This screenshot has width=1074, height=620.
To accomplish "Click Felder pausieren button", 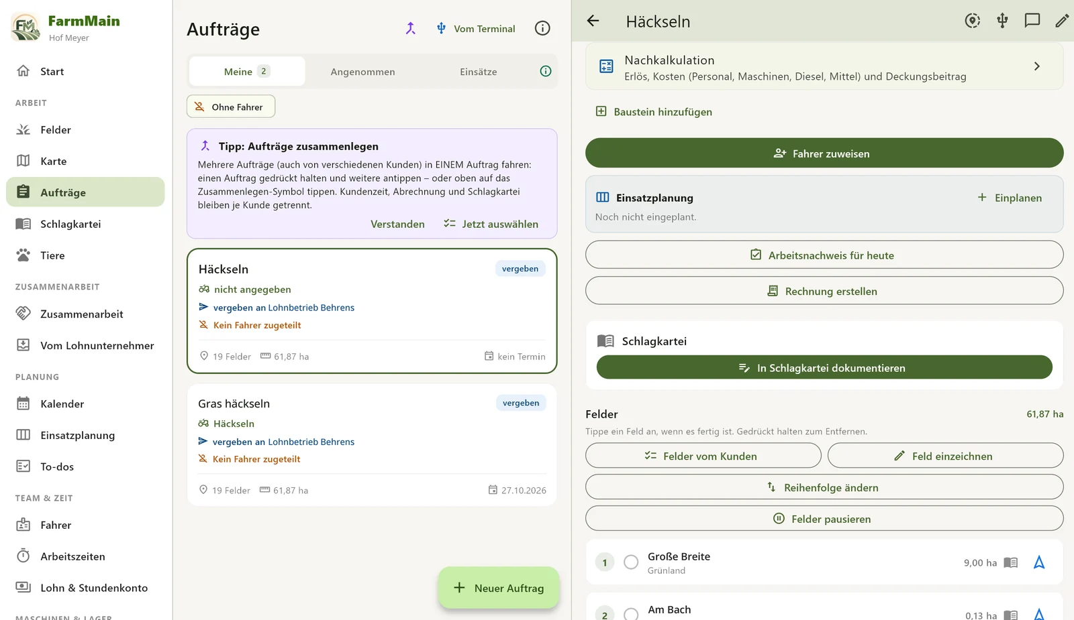I will click(x=824, y=519).
